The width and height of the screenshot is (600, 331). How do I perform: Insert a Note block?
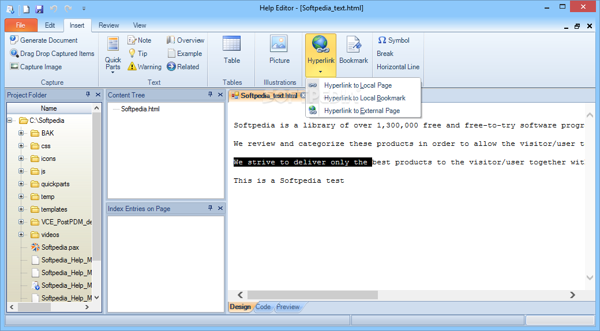tap(140, 40)
